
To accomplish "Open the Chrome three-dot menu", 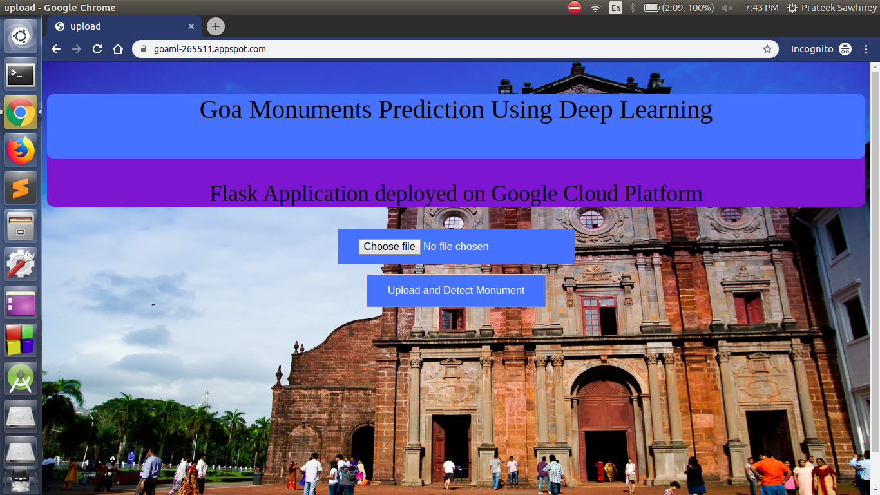I will click(x=866, y=49).
